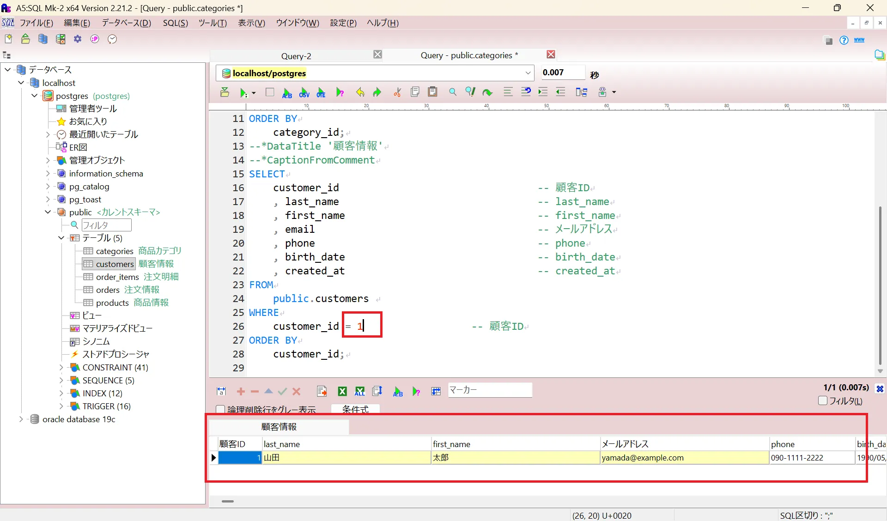Collapse the テーブル (5) node
Viewport: 887px width, 521px height.
coord(61,238)
